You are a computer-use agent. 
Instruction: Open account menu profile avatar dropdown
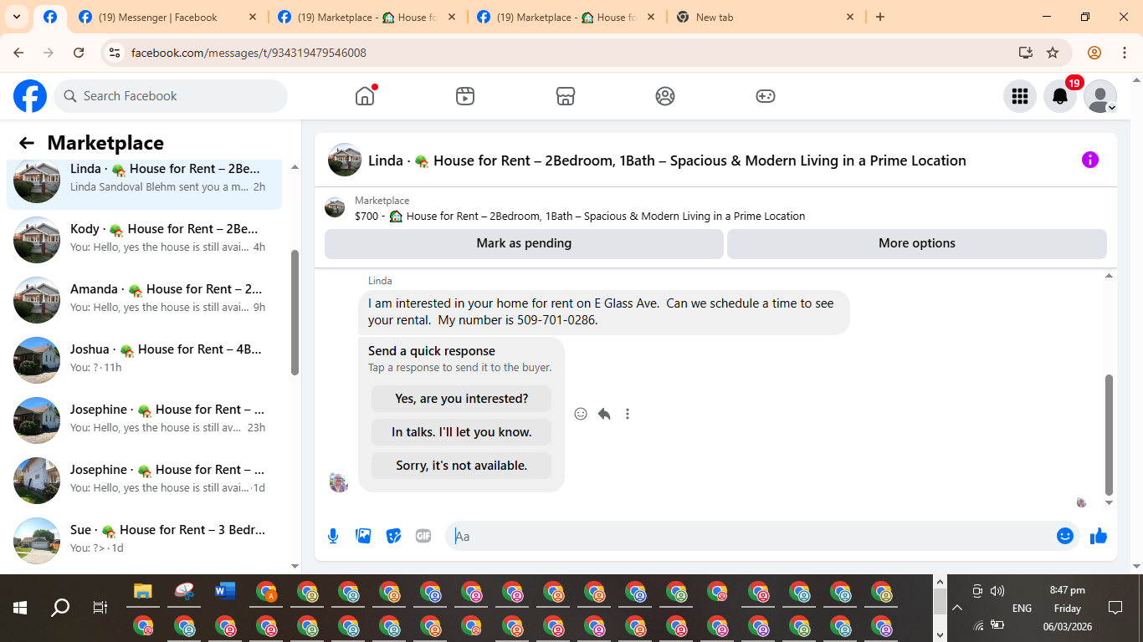tap(1100, 96)
